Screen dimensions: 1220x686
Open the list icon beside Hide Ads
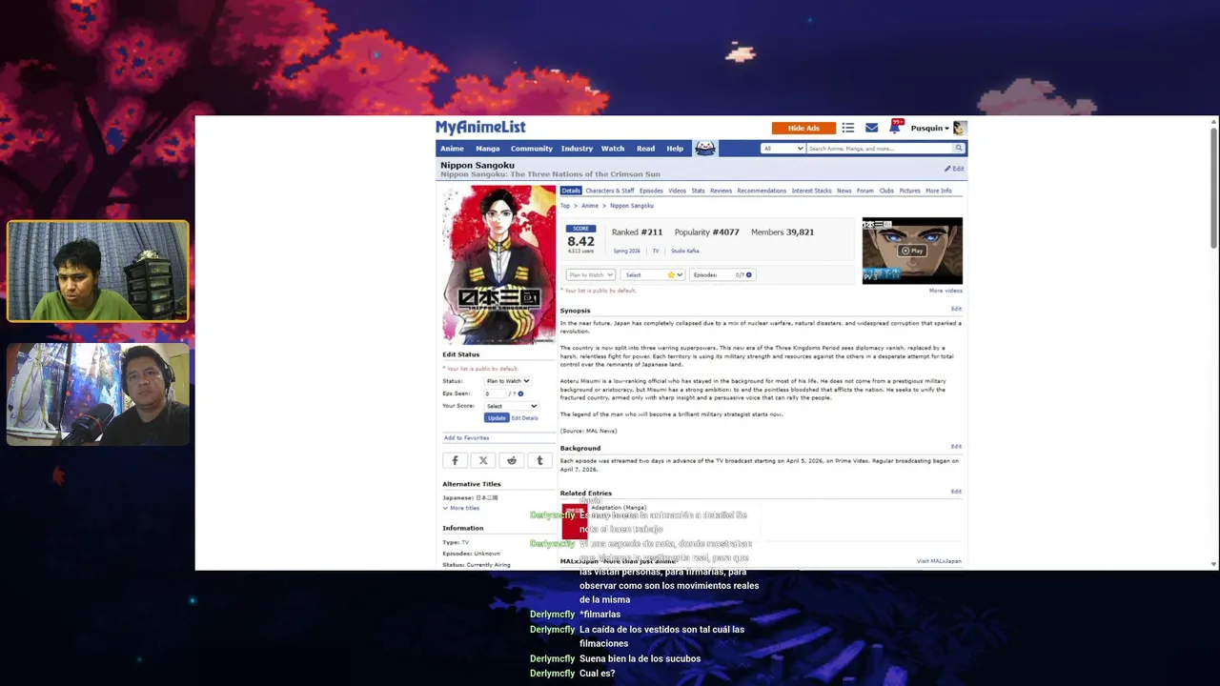pos(847,128)
